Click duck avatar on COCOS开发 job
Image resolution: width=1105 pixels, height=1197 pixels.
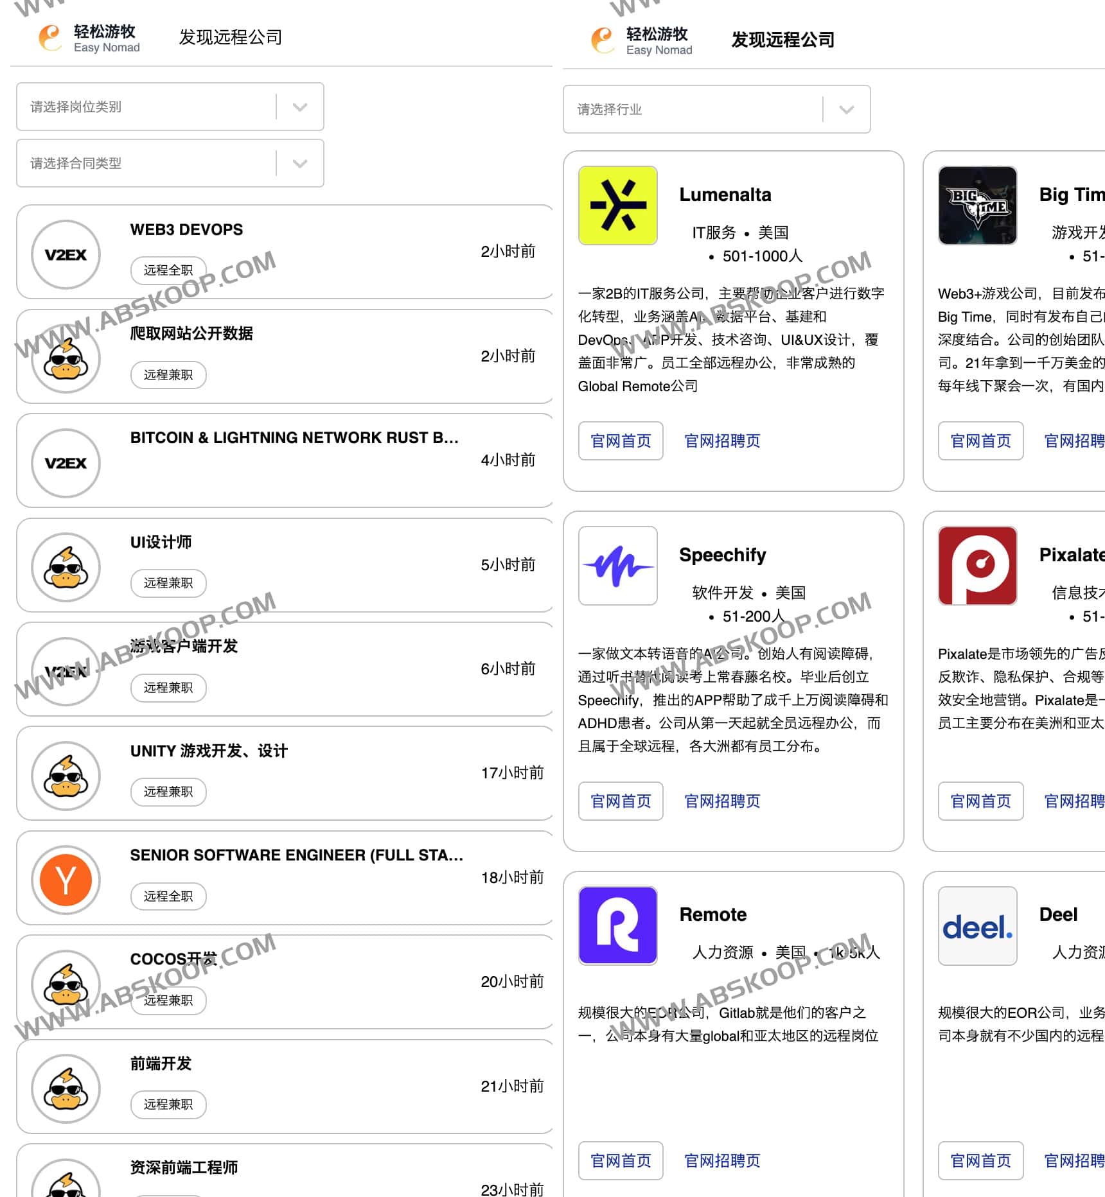pyautogui.click(x=66, y=984)
